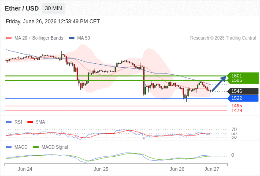Click the MA 20 + Bollinger Bands pink swatch
Screen dimensions: 260x176
(9, 38)
